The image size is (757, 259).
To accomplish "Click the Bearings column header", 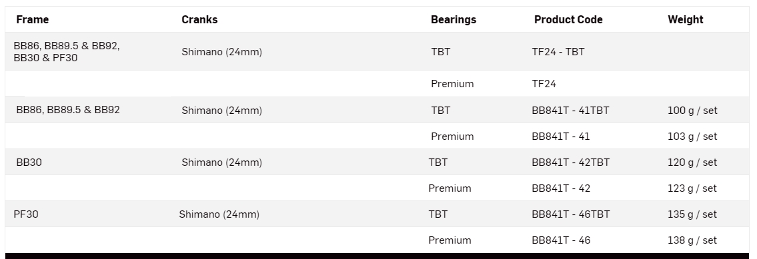I will tap(454, 20).
